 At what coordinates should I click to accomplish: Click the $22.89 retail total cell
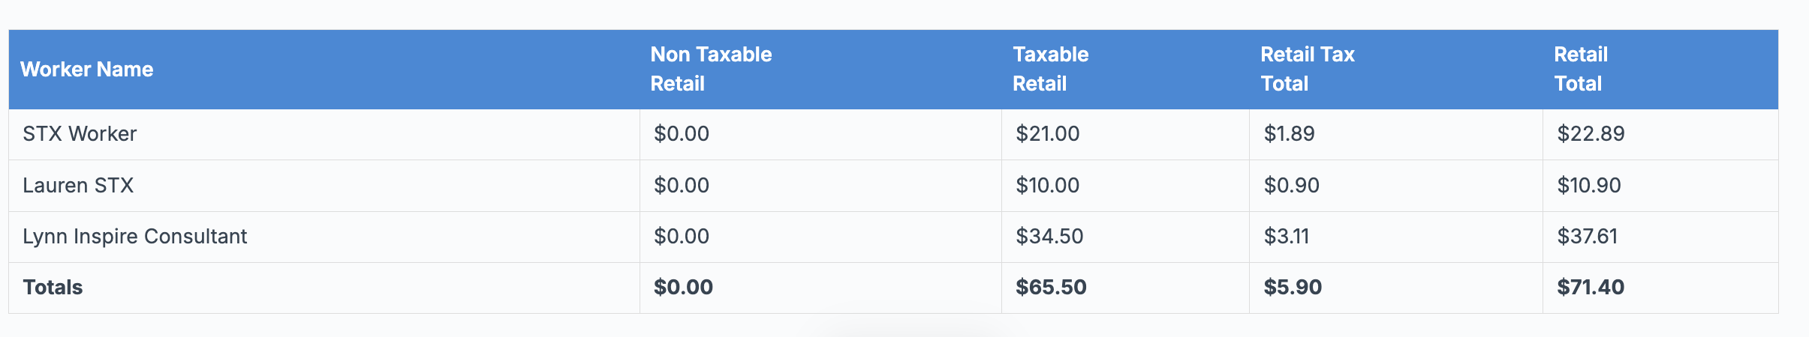click(1591, 134)
